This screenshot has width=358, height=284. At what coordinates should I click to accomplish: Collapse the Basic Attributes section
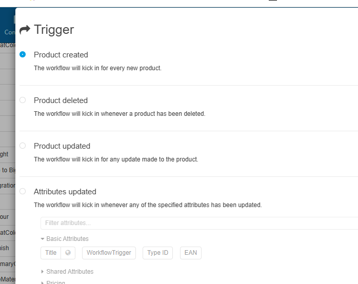tap(43, 239)
